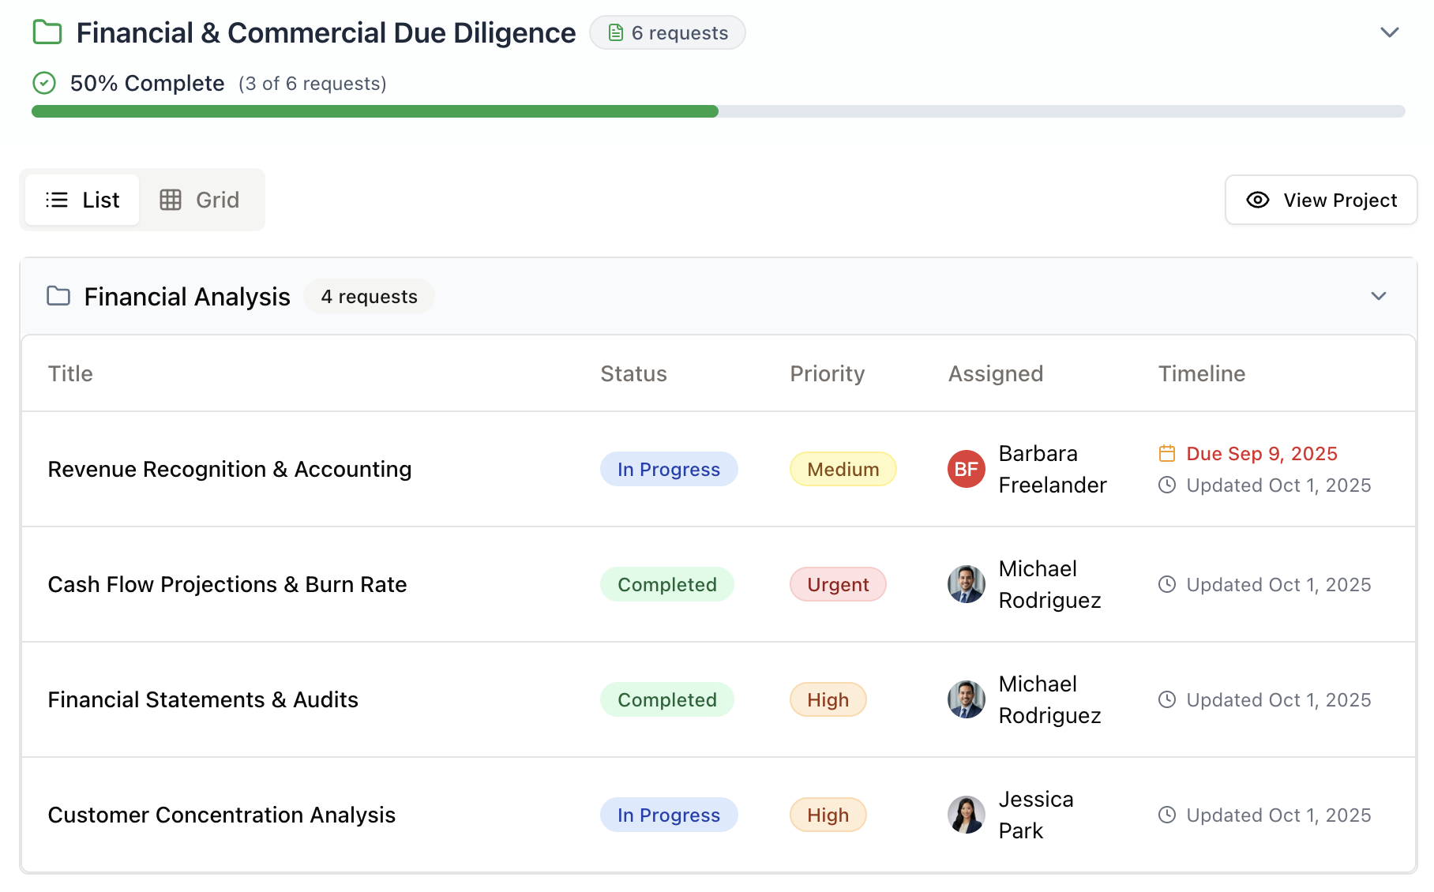Screen dimensions: 1434x892
Task: Click the document icon in the 6 requests badge
Action: (615, 32)
